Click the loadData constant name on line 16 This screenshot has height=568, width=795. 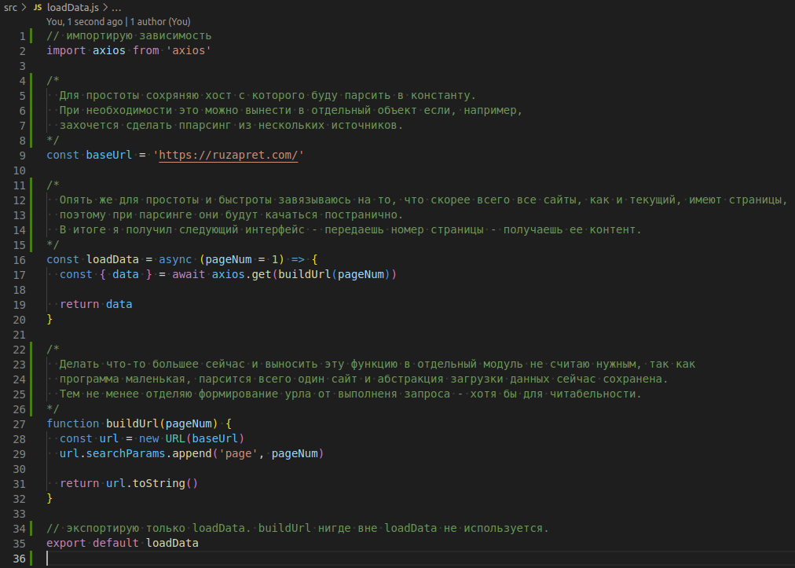[x=112, y=259]
